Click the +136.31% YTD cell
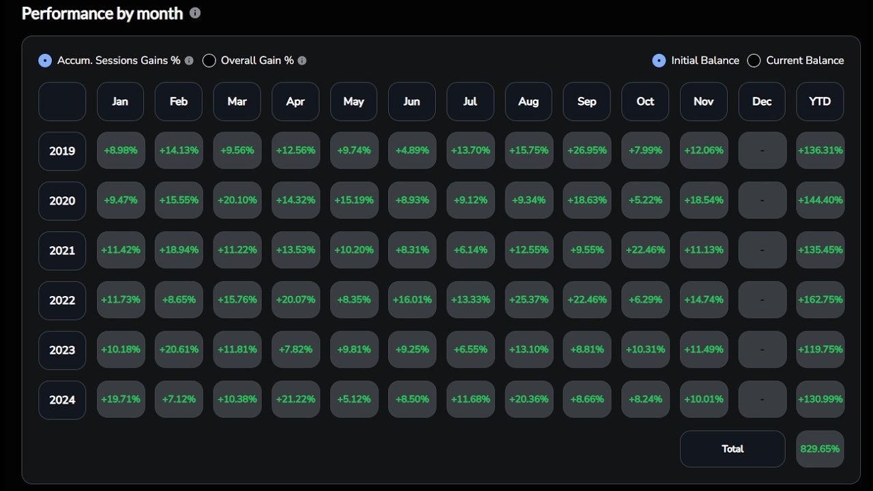This screenshot has height=491, width=873. (820, 151)
